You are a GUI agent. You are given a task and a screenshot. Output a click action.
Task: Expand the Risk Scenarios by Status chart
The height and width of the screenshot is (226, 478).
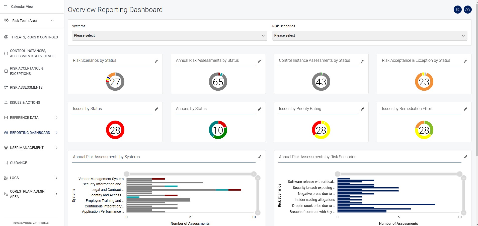coord(156,61)
